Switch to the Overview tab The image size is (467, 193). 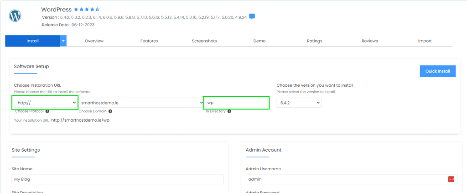(94, 41)
